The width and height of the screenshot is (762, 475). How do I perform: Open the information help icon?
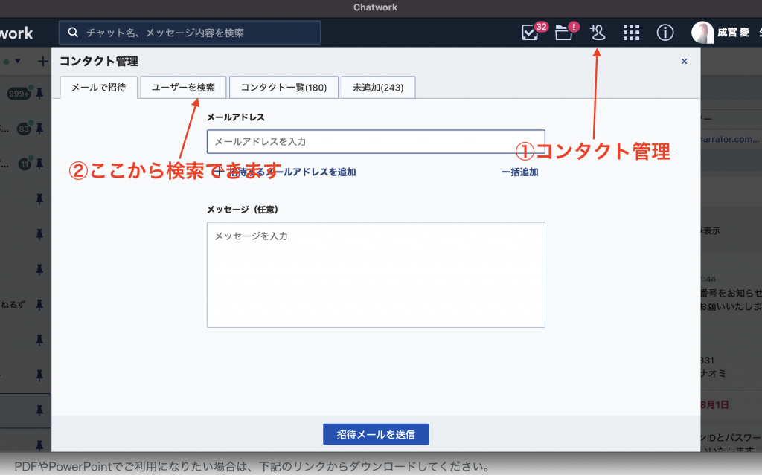coord(665,33)
